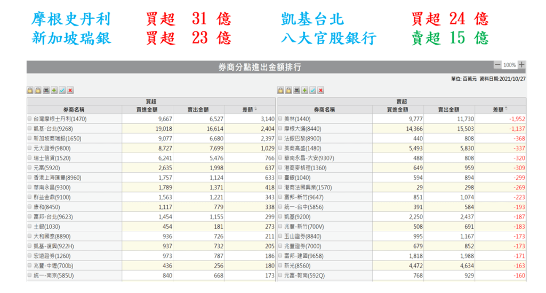Click the zoom out minus button
546x293 pixels.
pos(497,65)
